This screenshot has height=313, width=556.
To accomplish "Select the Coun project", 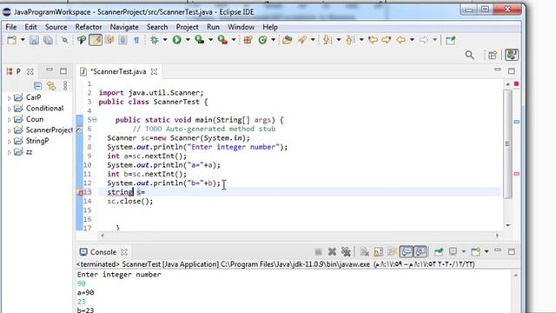I will pos(35,119).
